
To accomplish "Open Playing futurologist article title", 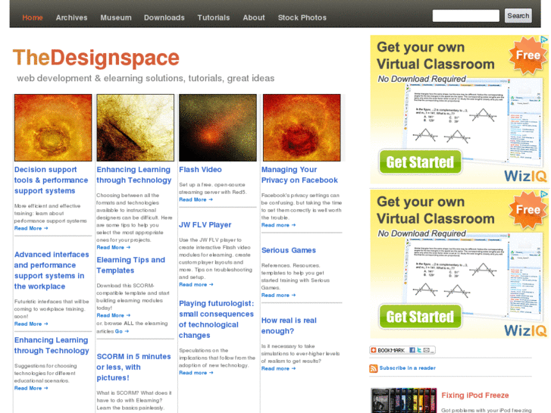I will tap(216, 319).
